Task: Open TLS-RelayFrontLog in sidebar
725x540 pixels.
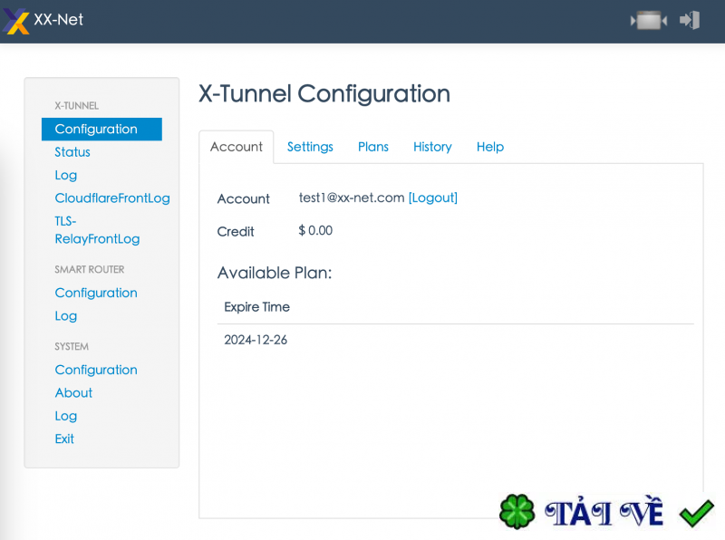Action: (x=97, y=230)
